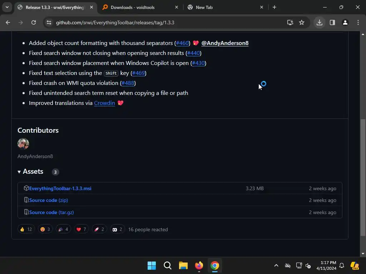Click Chrome icon in the taskbar
366x274 pixels.
click(x=215, y=265)
